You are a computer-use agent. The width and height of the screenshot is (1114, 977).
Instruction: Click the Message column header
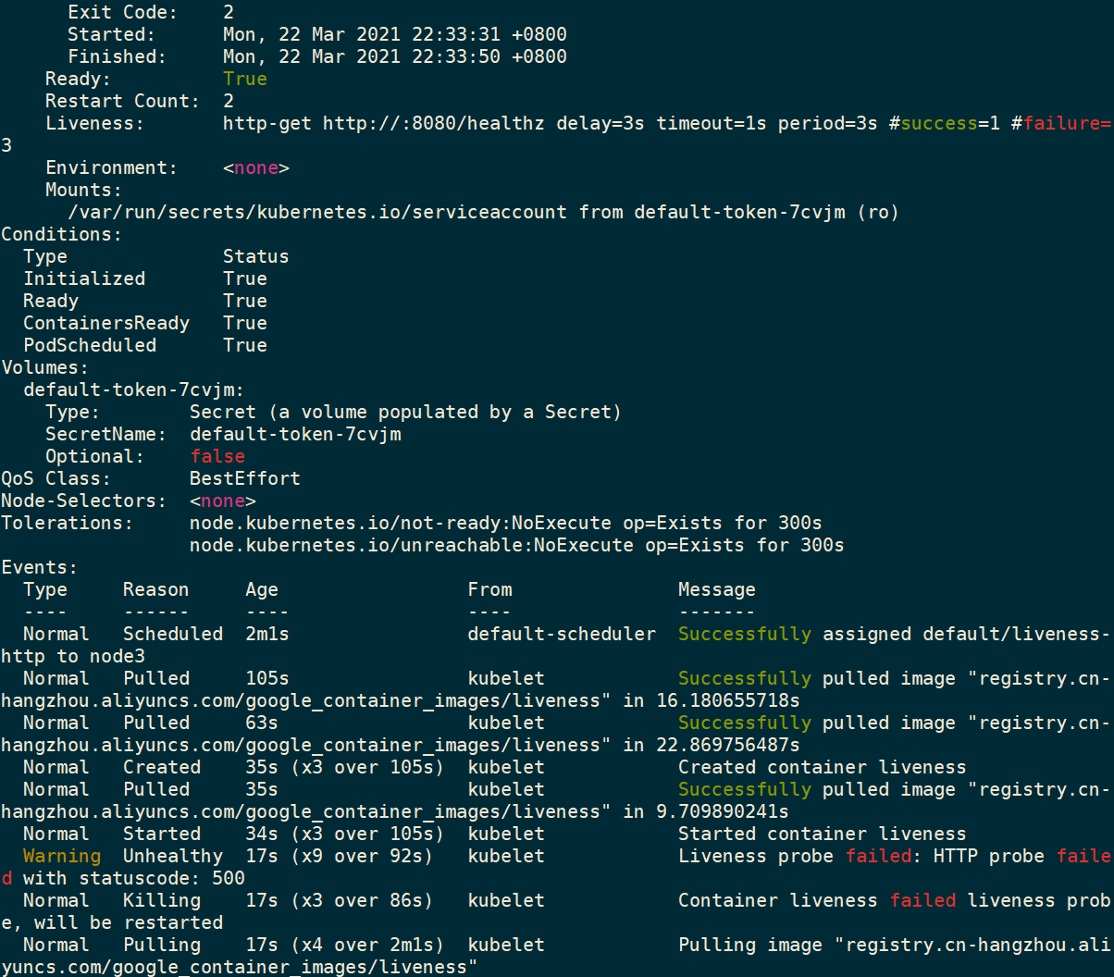click(x=716, y=589)
